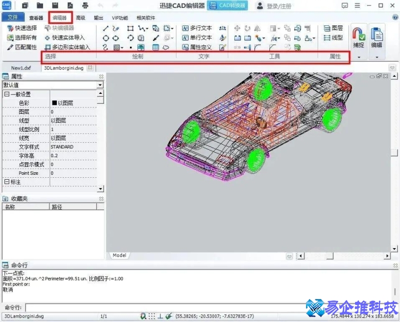Open the polyline tool dropdown arrow
This screenshot has height=322, width=400.
(x=147, y=28)
